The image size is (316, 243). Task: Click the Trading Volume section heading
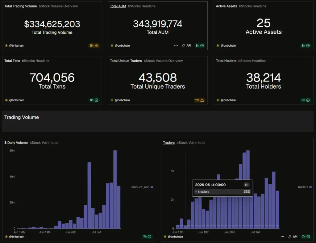[22, 117]
